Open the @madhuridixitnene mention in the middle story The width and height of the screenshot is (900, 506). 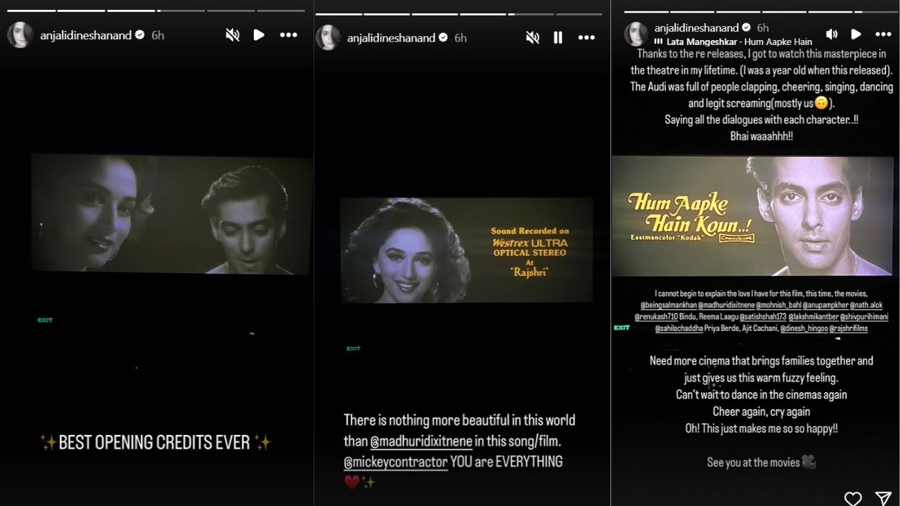coord(422,441)
